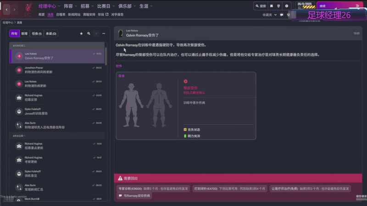The width and height of the screenshot is (367, 206).
Task: Open Jonathan Power 利物浦伤病风险更新 message
Action: point(57,70)
